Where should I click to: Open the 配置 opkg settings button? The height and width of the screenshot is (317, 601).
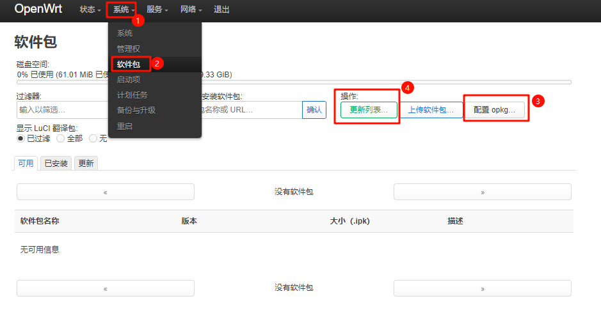[494, 110]
